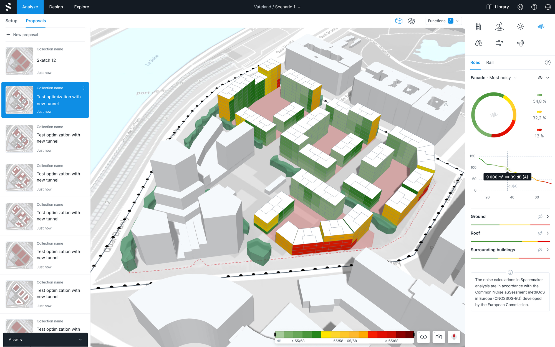Open the microclimate analysis icon
Screen dimensions: 555x347
[520, 43]
